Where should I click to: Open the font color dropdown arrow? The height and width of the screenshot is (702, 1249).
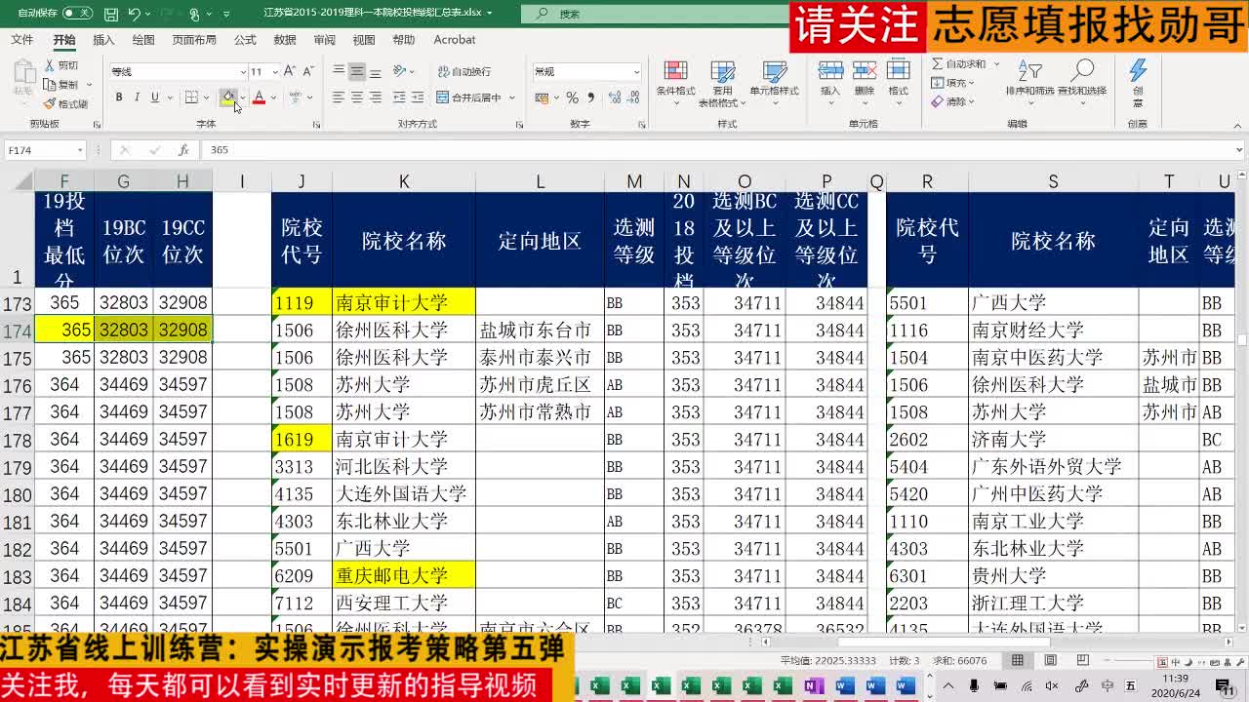point(273,97)
